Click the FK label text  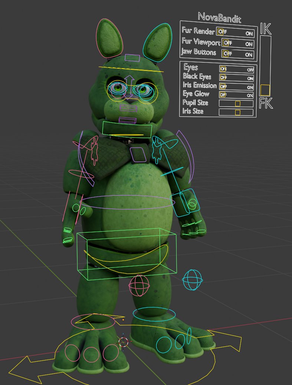[266, 103]
